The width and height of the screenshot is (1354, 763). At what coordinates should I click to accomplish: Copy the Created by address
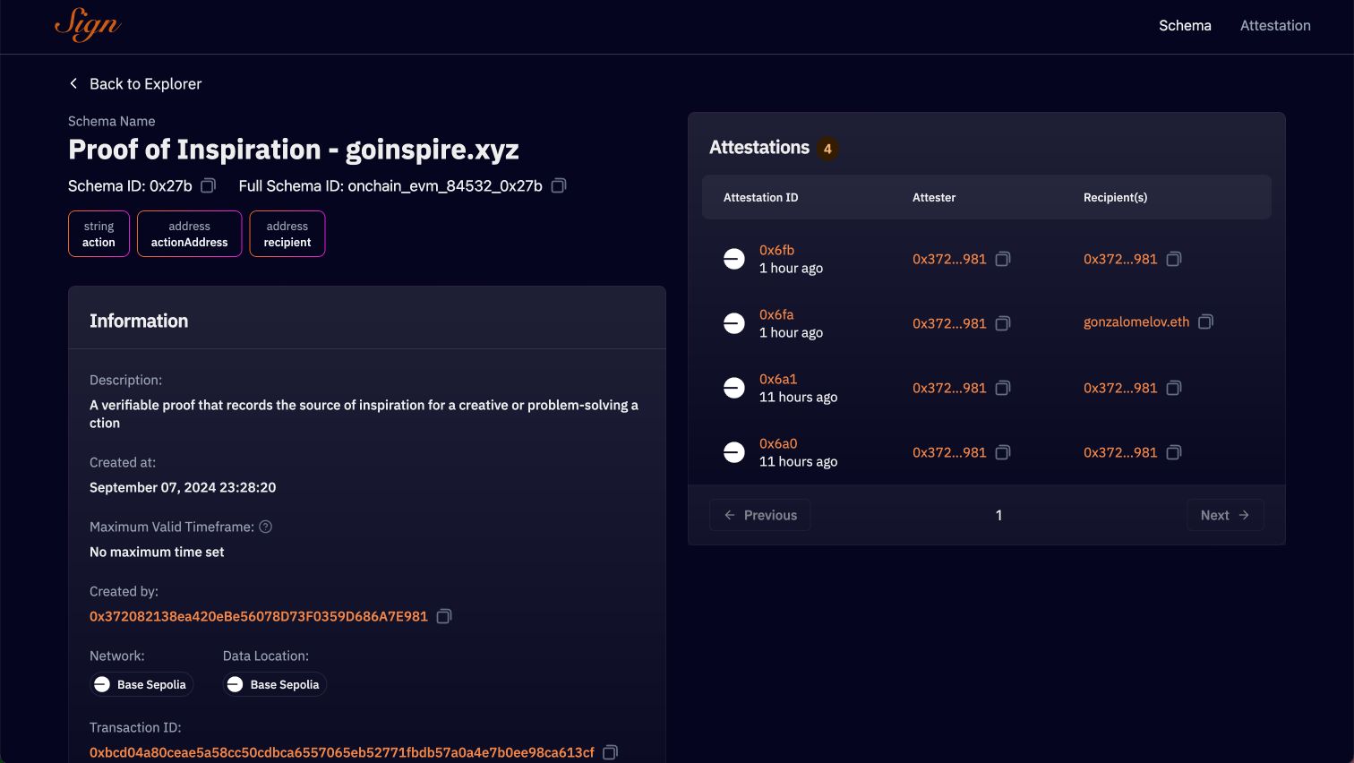tap(444, 616)
